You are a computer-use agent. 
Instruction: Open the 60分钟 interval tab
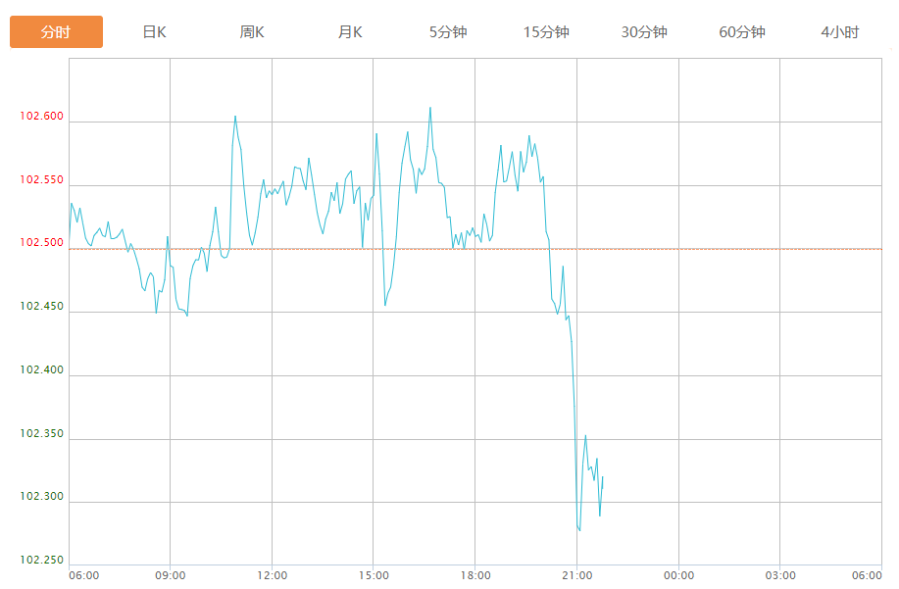point(742,32)
